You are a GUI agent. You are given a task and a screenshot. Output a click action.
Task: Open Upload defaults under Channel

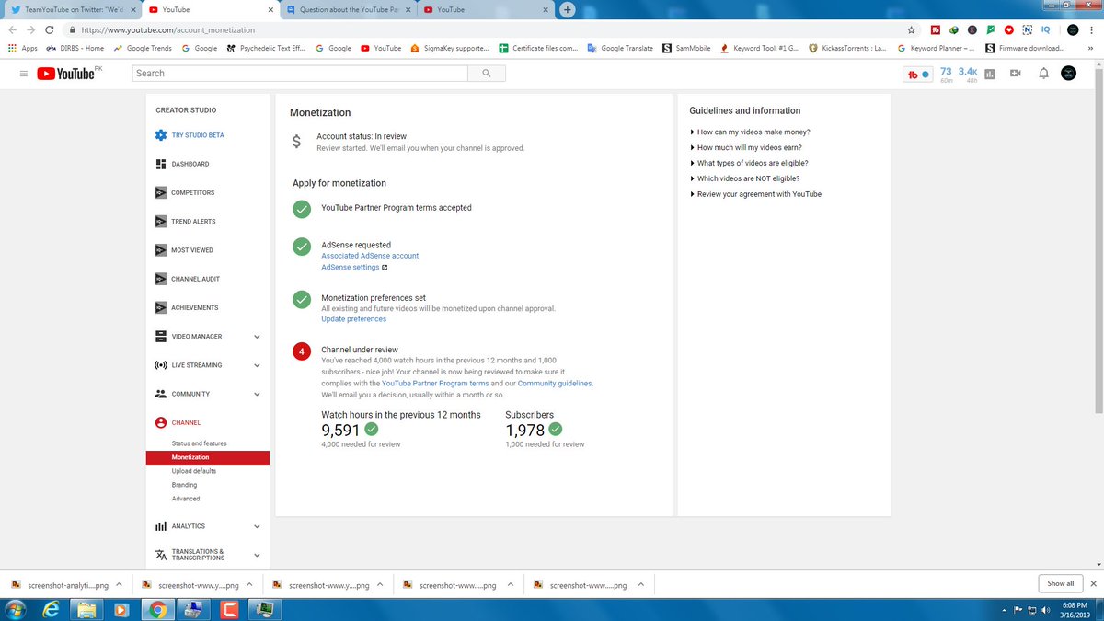coord(194,471)
